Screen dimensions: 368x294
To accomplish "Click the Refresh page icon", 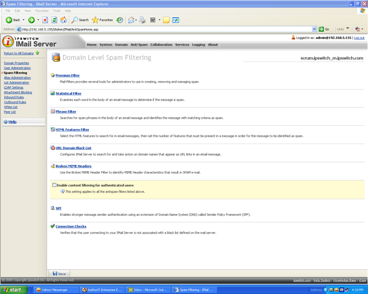I will pyautogui.click(x=54, y=20).
